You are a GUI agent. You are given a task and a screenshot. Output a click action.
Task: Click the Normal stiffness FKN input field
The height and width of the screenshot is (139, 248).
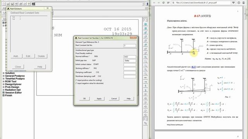coord(129,57)
